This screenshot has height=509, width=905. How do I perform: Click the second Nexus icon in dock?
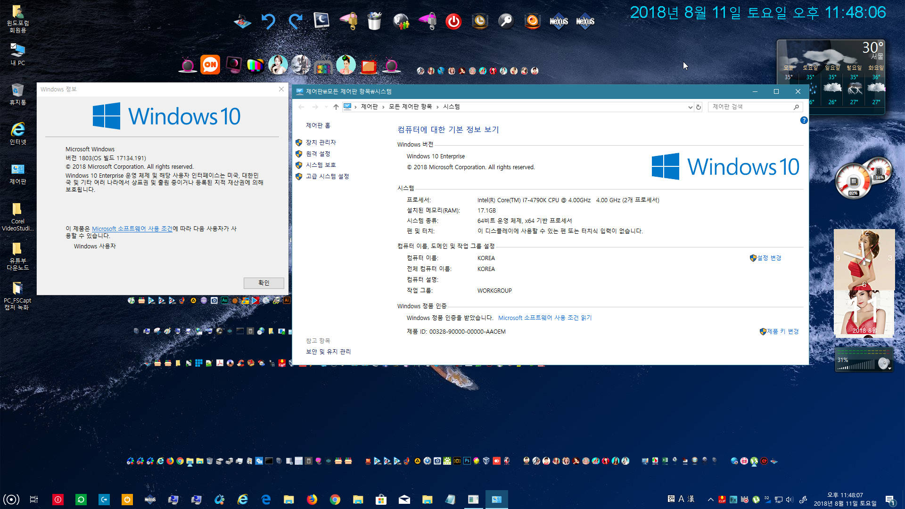point(585,21)
